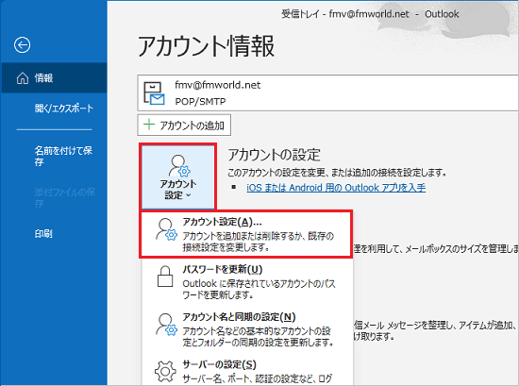Click the green plus icon
This screenshot has height=386, width=519.
click(149, 125)
